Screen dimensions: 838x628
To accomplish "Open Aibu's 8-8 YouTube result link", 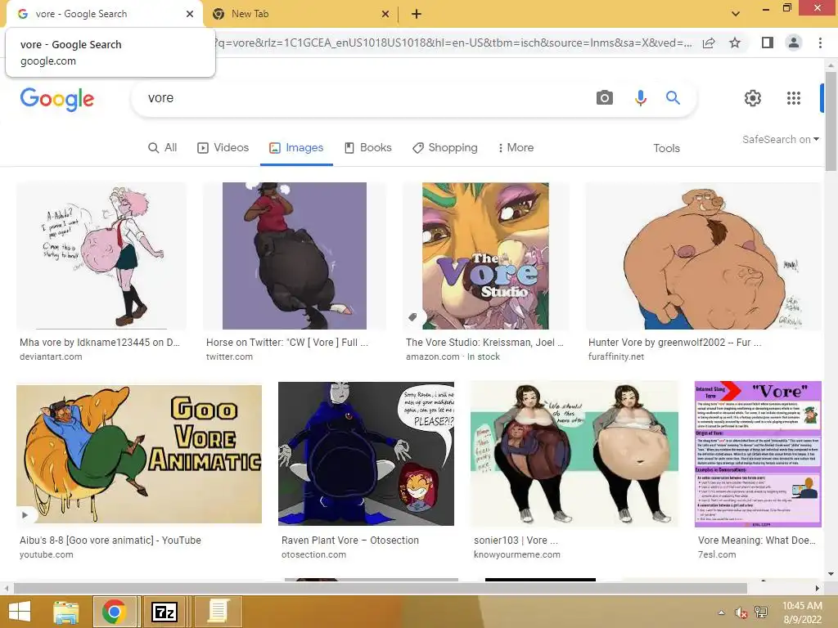I will tap(110, 540).
